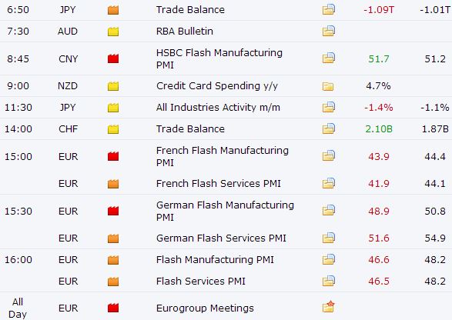452x320 pixels.
Task: Open detail folder for JPY Trade Balance
Action: coord(328,9)
